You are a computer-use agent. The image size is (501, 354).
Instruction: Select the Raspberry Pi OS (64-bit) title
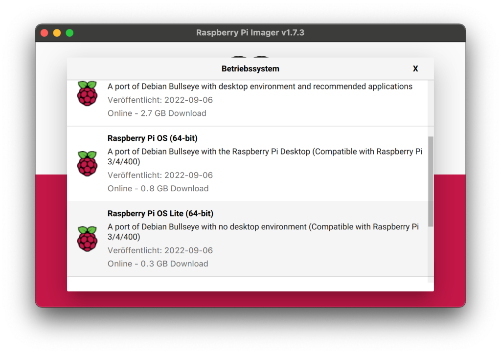coord(152,138)
